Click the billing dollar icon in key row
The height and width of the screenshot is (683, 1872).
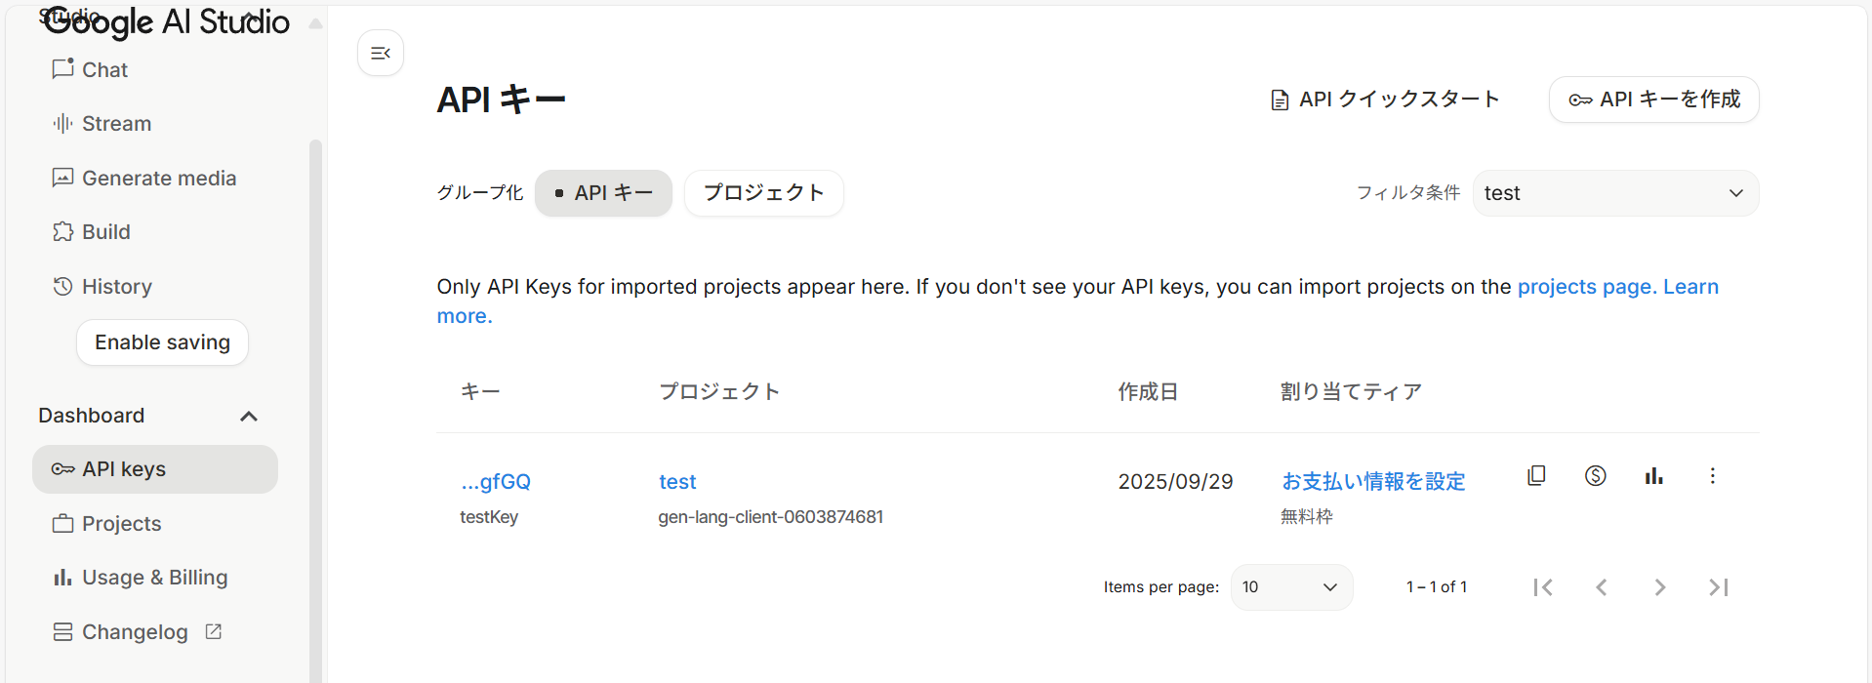click(x=1595, y=476)
